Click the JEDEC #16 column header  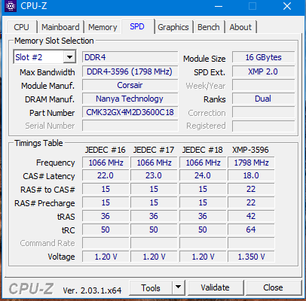(x=106, y=150)
